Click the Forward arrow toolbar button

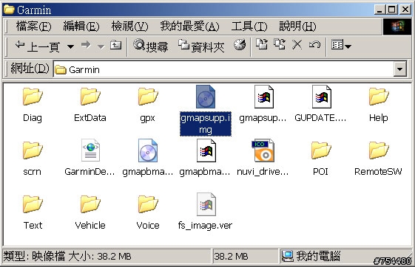pyautogui.click(x=86, y=46)
